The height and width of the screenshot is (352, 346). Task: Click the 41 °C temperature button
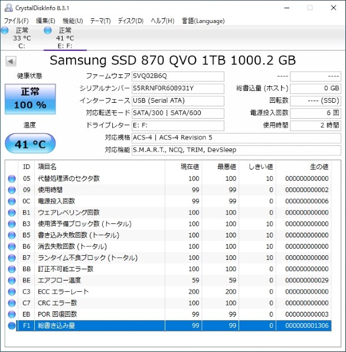(x=30, y=144)
